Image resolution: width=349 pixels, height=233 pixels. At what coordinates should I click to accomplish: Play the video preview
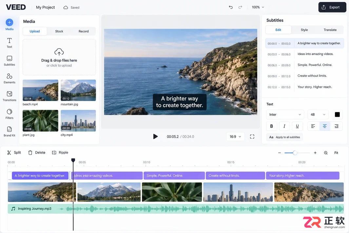155,137
